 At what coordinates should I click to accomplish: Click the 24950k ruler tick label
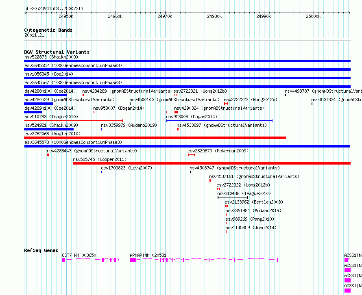coord(66,16)
